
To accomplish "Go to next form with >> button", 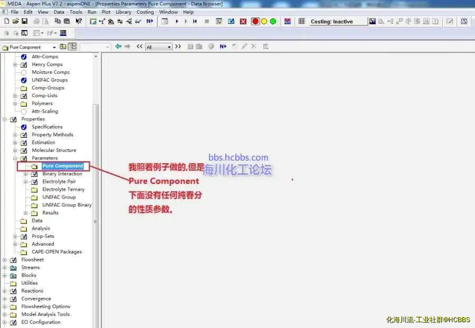I will pyautogui.click(x=178, y=46).
